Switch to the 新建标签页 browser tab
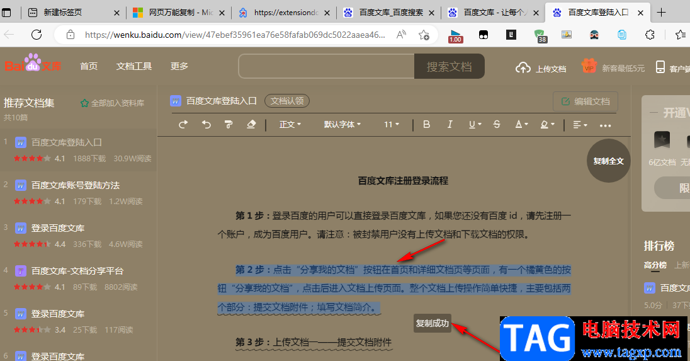This screenshot has height=361, width=690. (72, 13)
